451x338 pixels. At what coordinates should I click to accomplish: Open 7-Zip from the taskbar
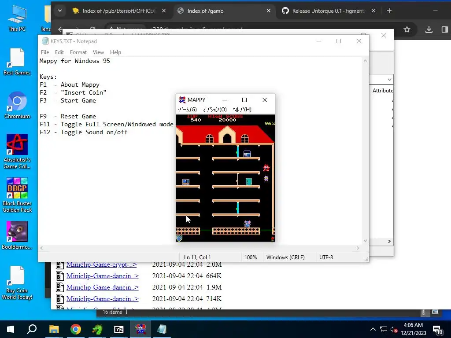point(119,329)
